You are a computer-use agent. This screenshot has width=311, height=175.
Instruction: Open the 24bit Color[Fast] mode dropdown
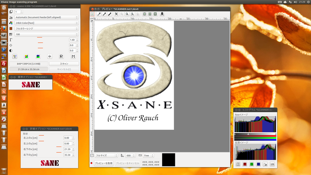point(46,23)
